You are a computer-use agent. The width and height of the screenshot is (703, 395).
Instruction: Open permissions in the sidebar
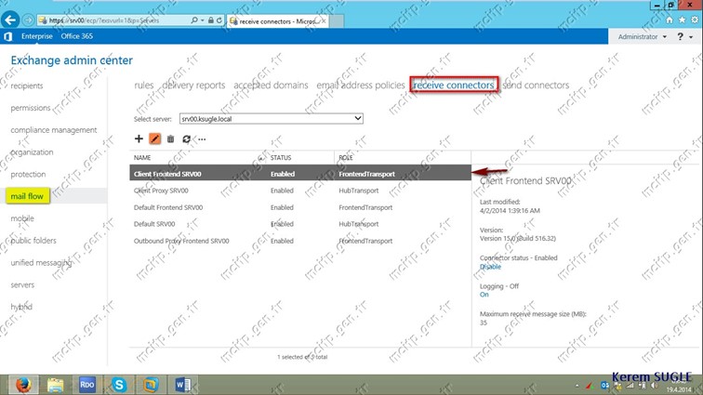click(x=31, y=108)
